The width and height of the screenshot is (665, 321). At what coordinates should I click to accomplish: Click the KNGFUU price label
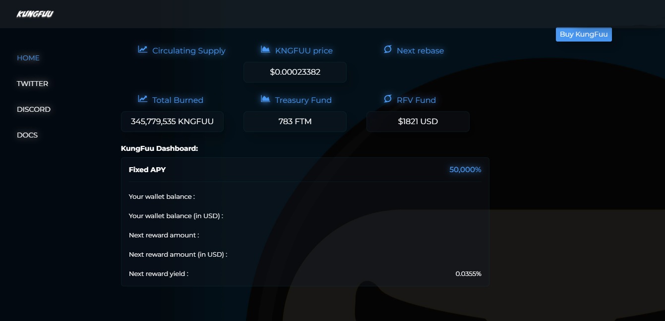click(x=304, y=51)
